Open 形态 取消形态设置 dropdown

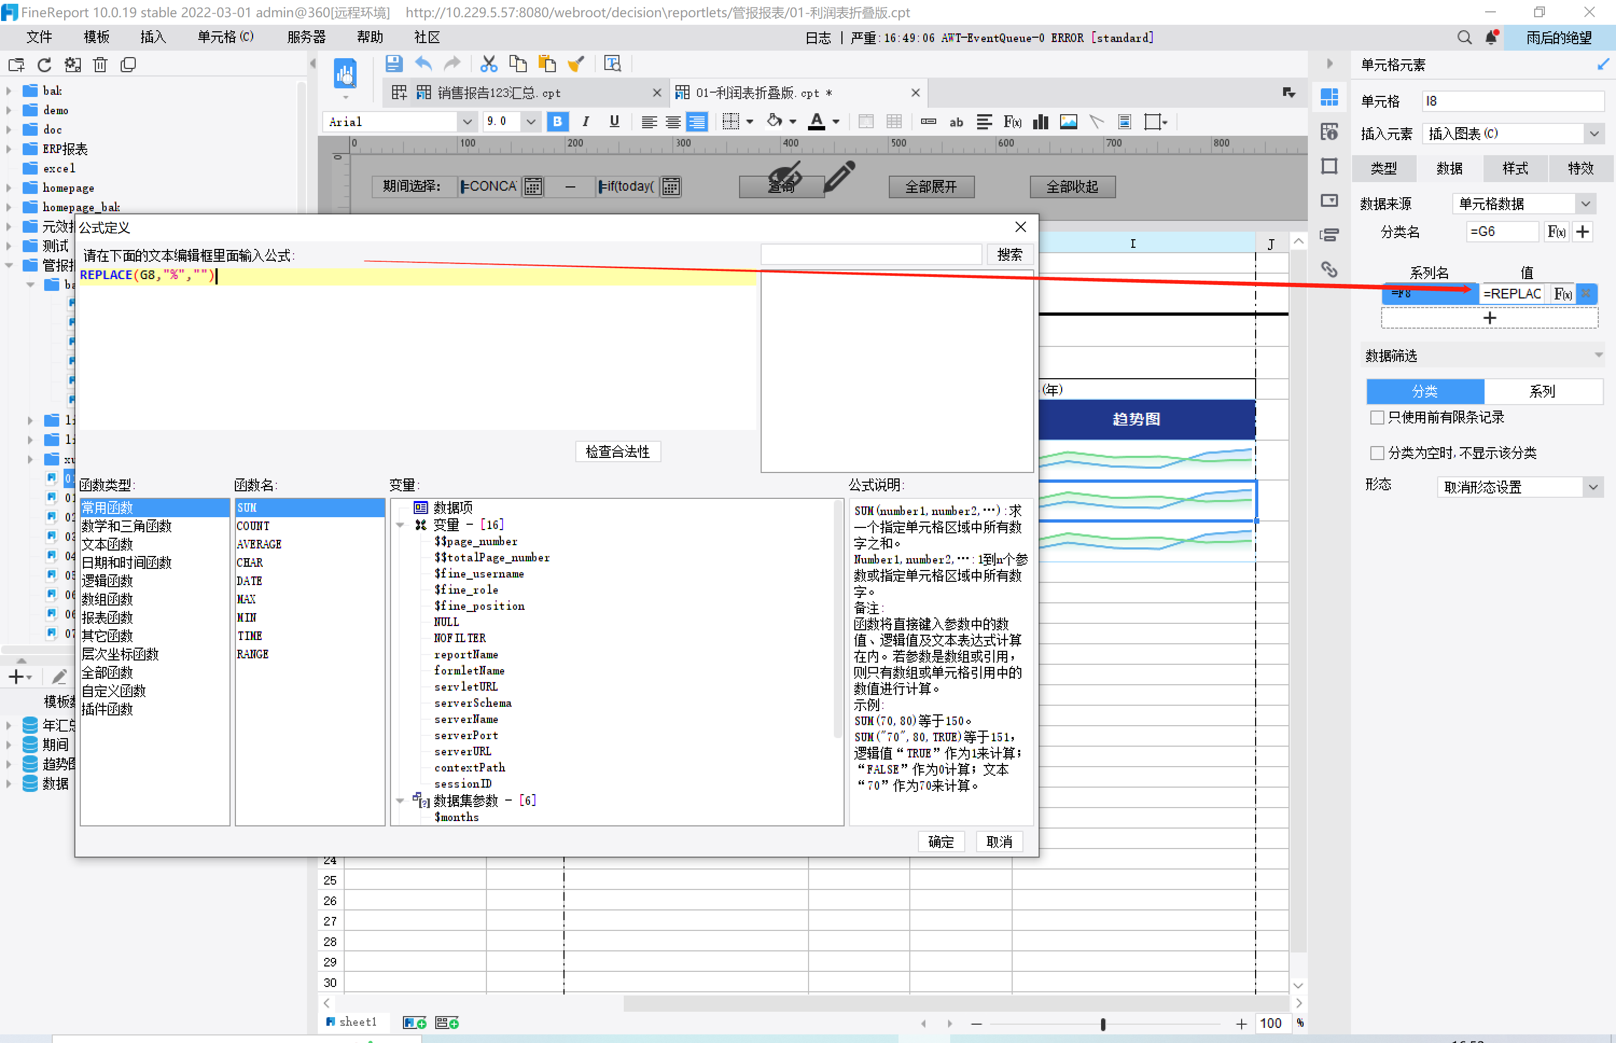pos(1593,487)
